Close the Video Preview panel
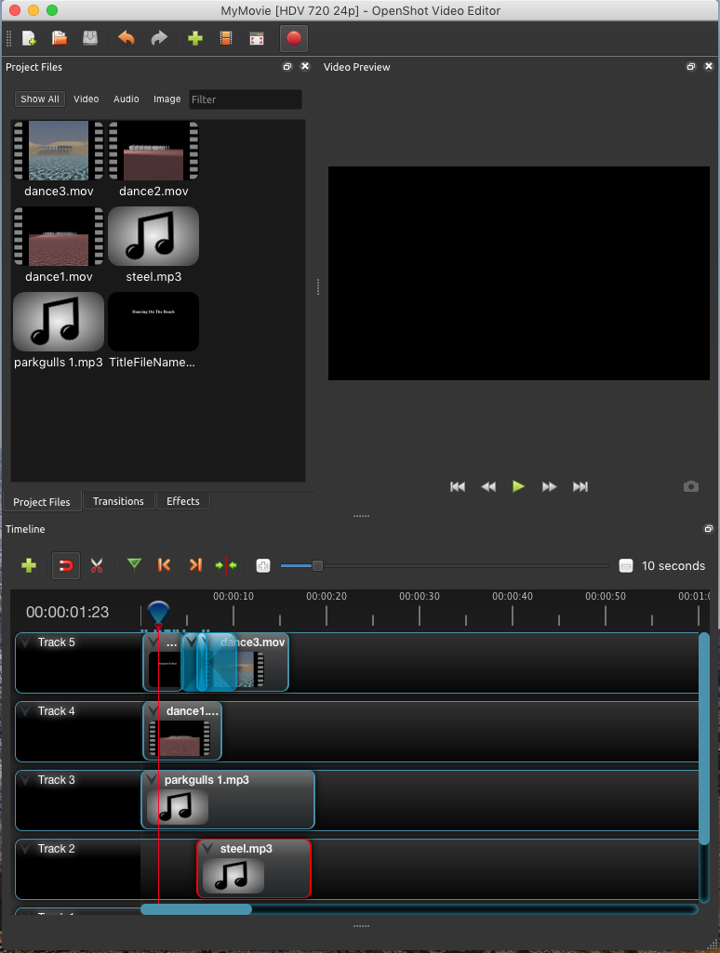 pyautogui.click(x=709, y=66)
